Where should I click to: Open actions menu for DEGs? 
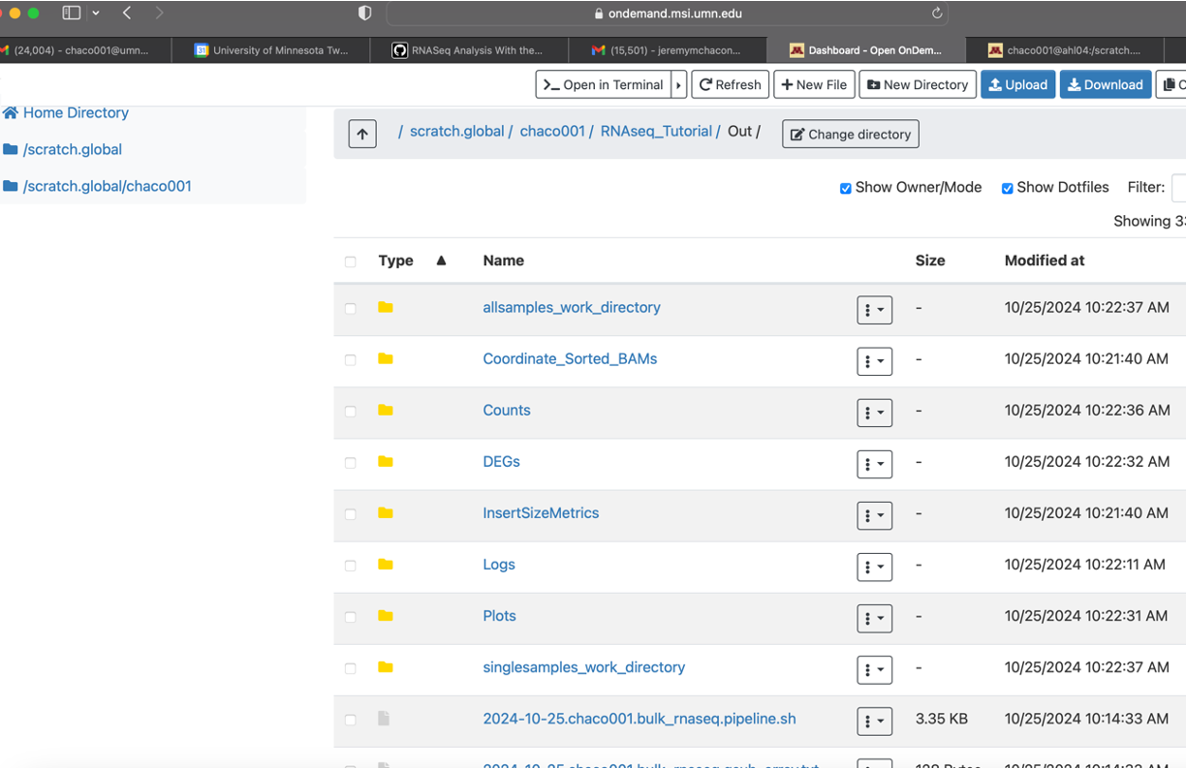874,464
